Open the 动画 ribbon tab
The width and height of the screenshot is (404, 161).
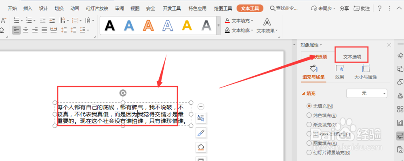point(75,8)
